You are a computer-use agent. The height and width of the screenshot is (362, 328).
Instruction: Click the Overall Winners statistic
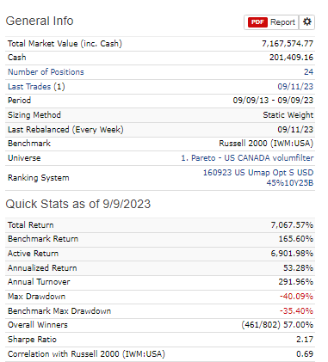(x=277, y=325)
